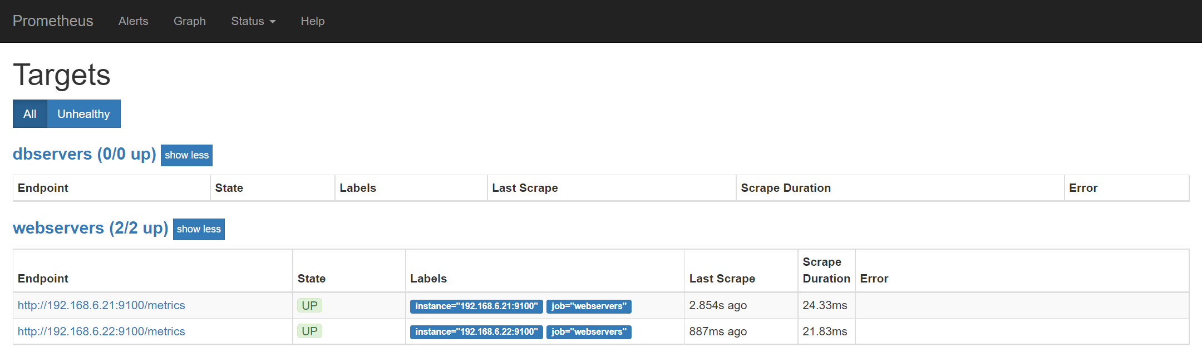
Task: Collapse webservers with show less button
Action: point(199,229)
